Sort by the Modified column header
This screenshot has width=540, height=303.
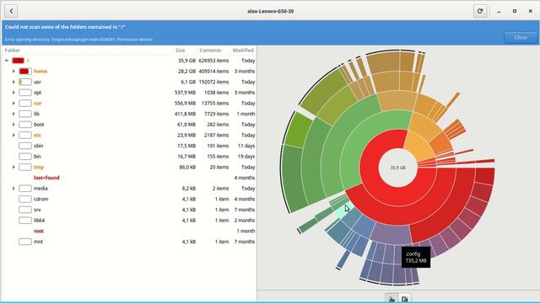click(x=243, y=50)
